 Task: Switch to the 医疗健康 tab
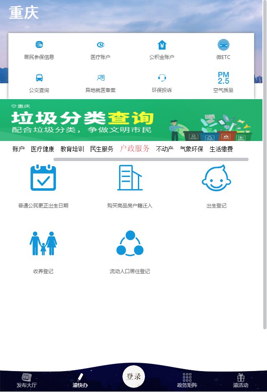pyautogui.click(x=42, y=149)
